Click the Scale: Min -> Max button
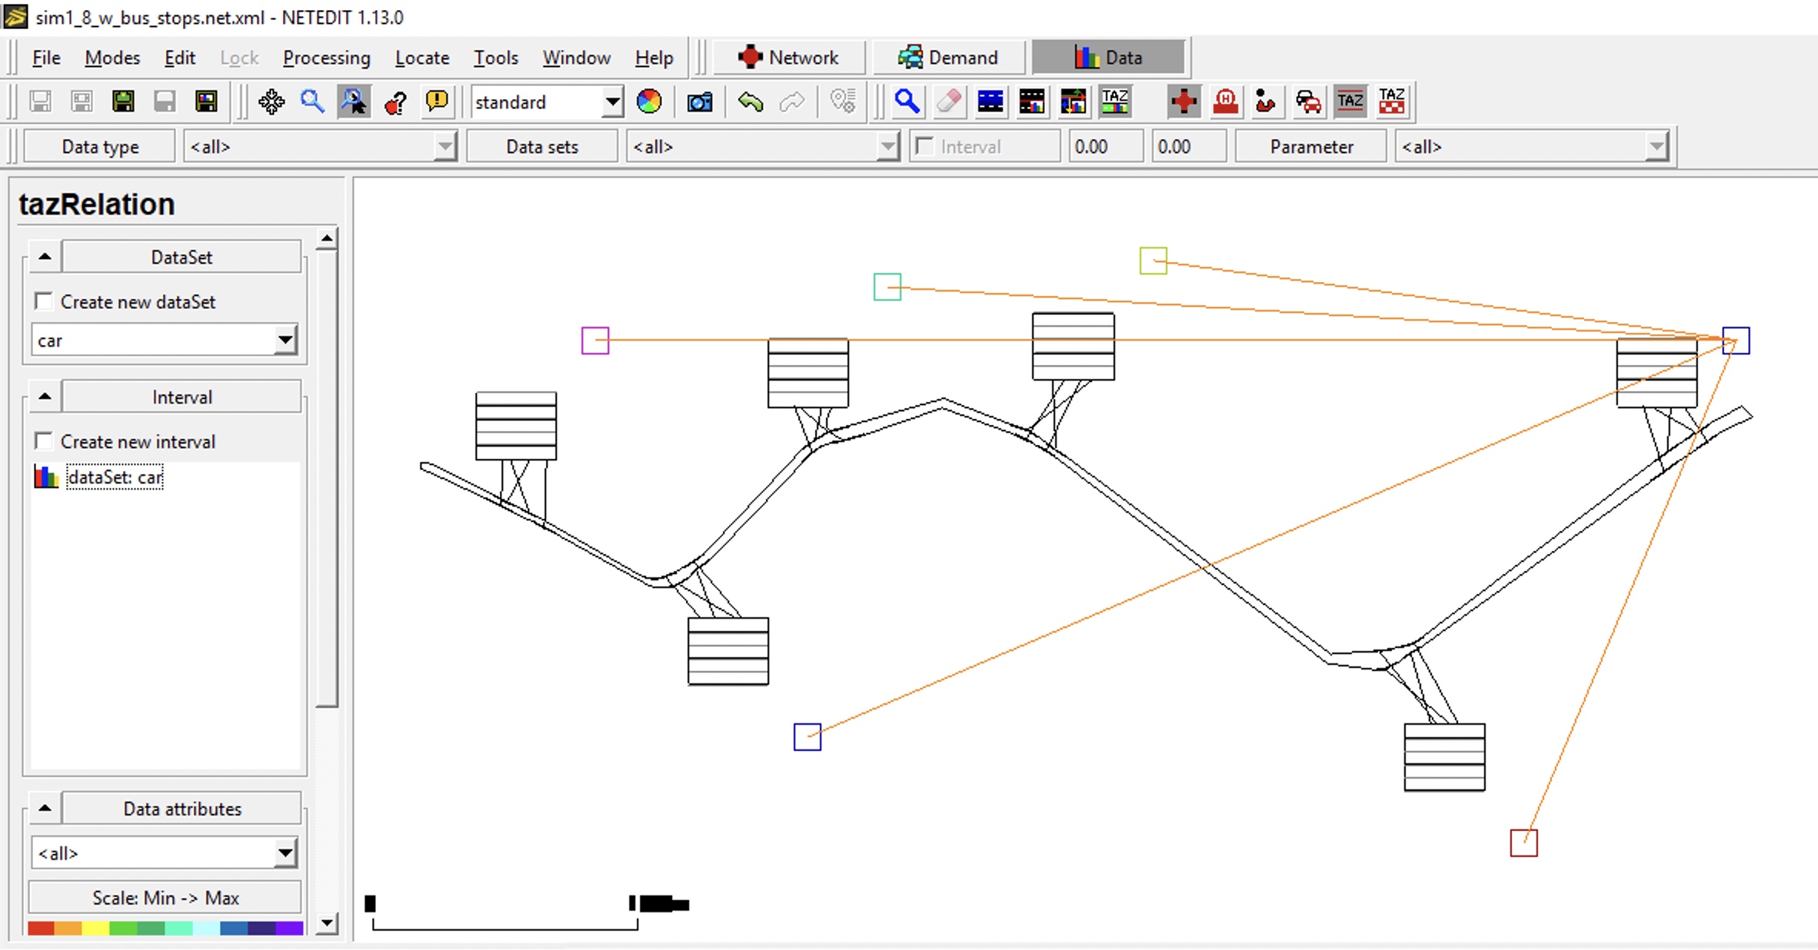 click(165, 897)
